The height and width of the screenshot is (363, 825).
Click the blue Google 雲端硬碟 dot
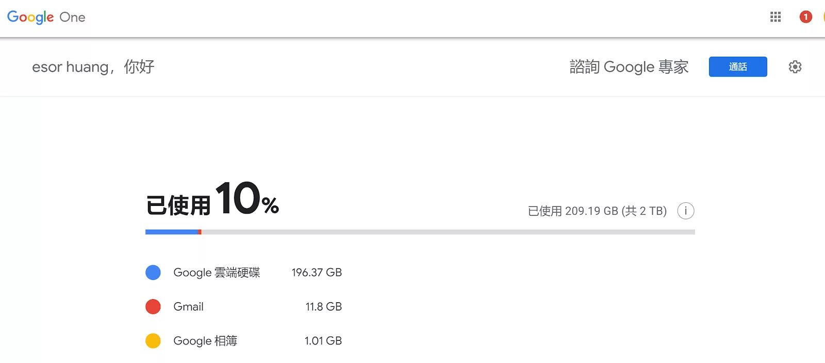pos(153,272)
